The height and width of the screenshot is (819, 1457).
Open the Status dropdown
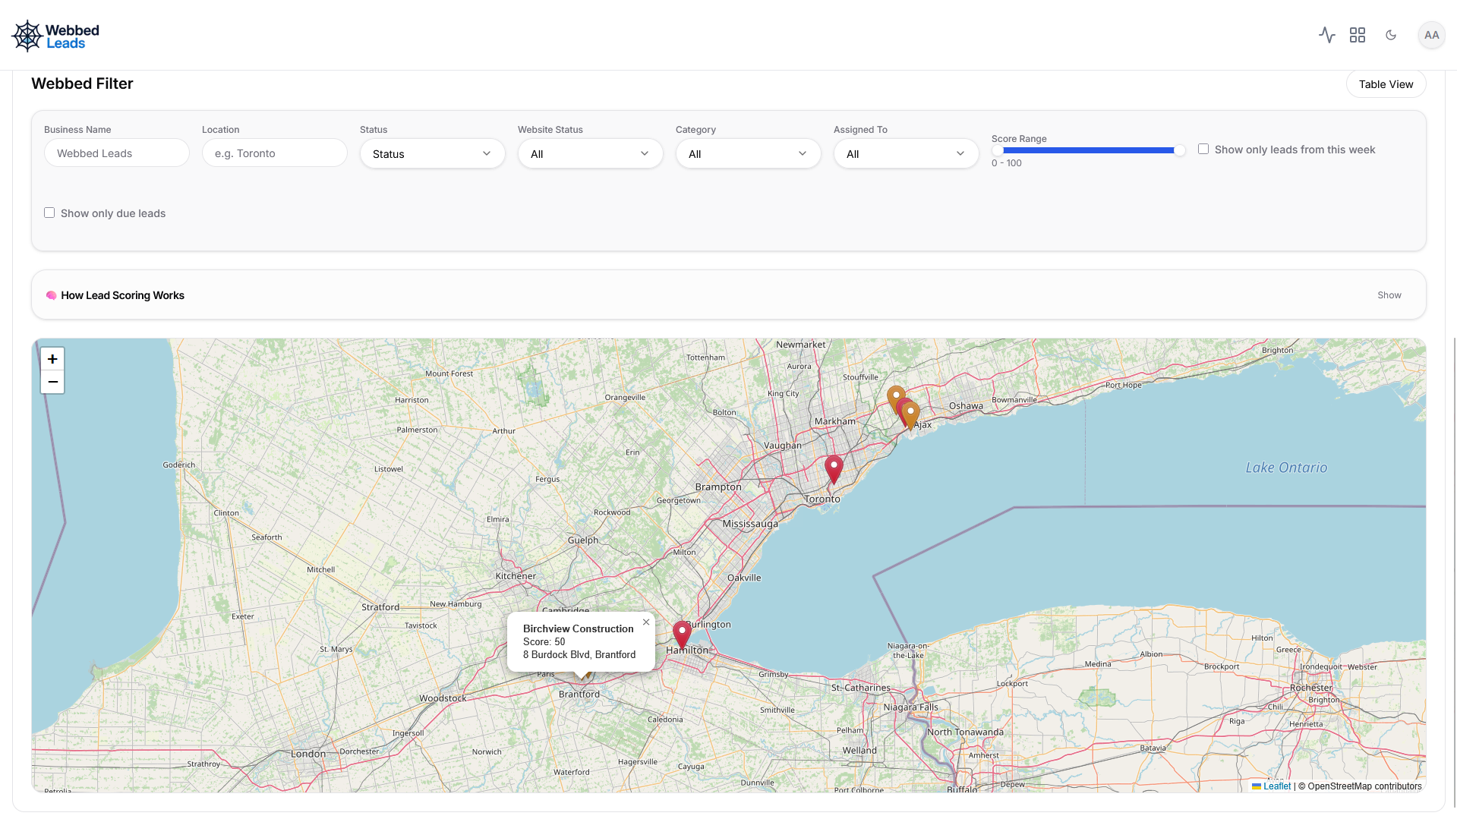pos(432,153)
